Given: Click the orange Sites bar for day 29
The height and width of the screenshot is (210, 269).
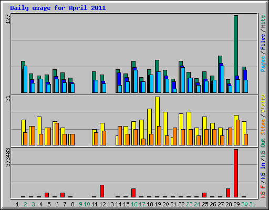Looking at the screenshot, I should (238, 132).
